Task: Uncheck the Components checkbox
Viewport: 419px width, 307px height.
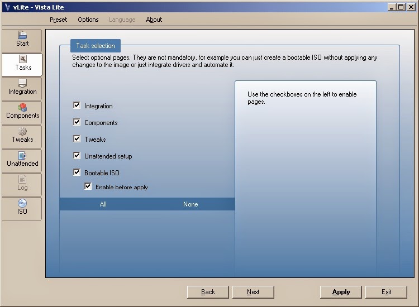Action: point(77,122)
